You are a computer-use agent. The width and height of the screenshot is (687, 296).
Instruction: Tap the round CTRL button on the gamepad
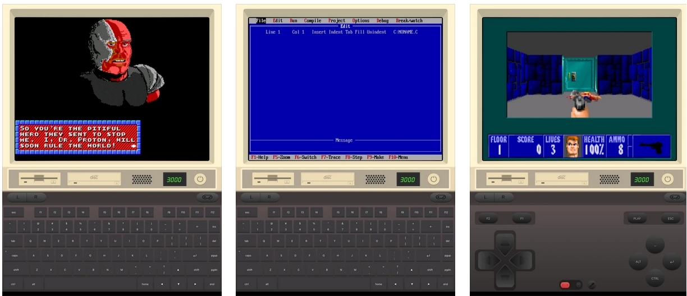[654, 278]
